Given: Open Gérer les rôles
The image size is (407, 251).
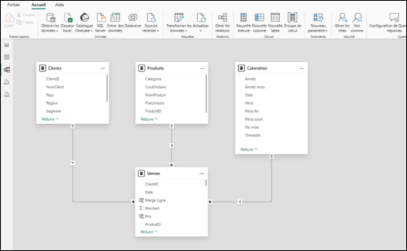Looking at the screenshot, I should click(342, 23).
